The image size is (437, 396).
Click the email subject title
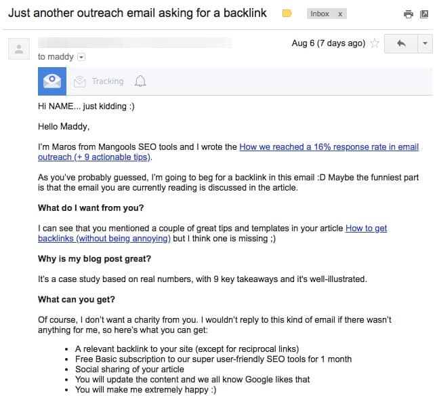(138, 13)
